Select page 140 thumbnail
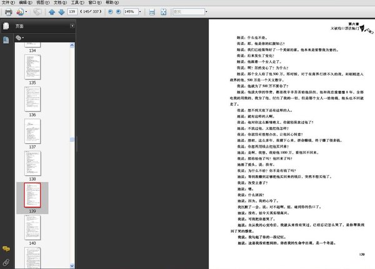 (32, 227)
